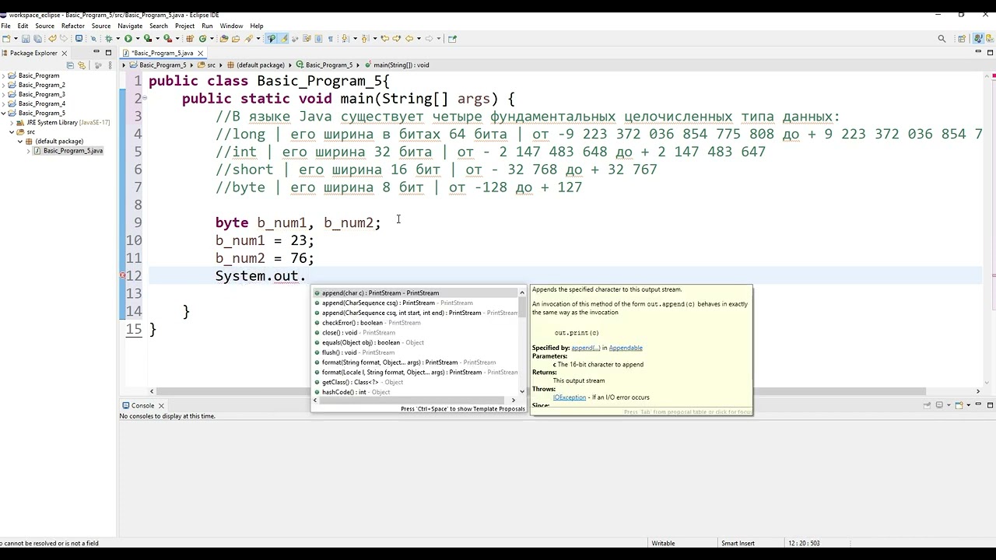This screenshot has height=560, width=996.
Task: Expand the Basic_Program_4 project
Action: tap(5, 103)
